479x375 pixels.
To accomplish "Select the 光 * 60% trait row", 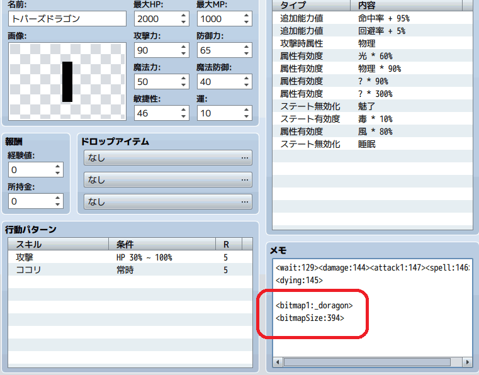I will coord(373,56).
